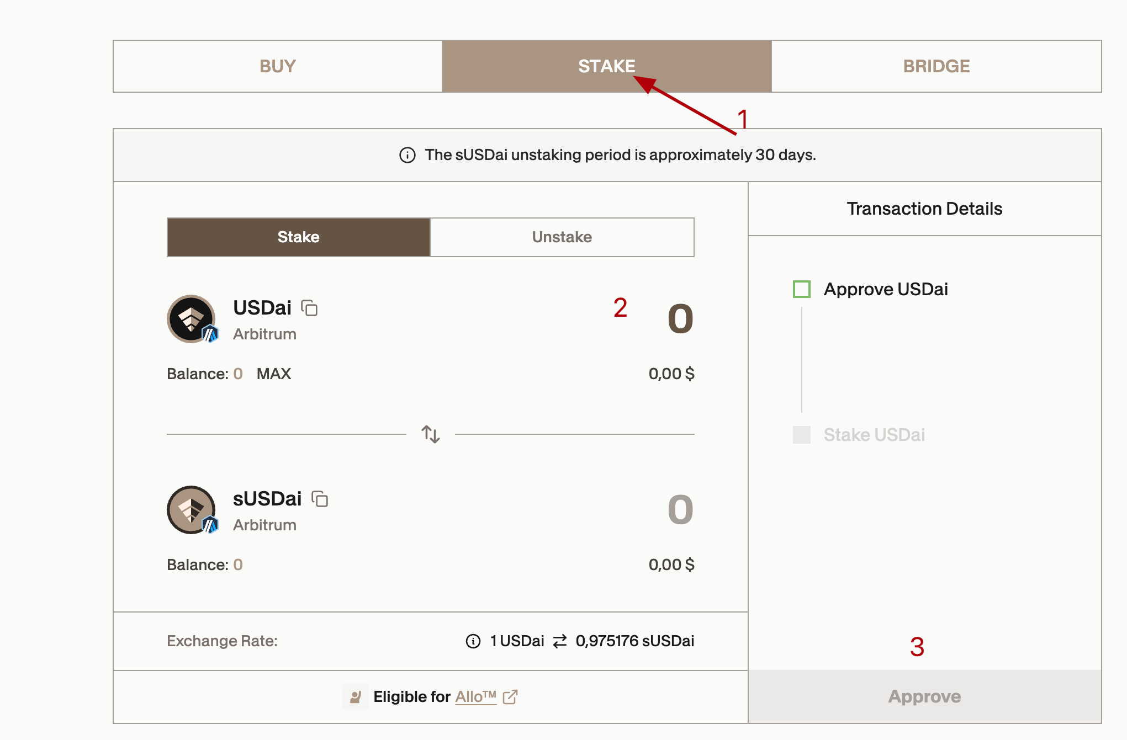Click Arbitrum label under USDai
Screen dimensions: 1127x740
265,334
